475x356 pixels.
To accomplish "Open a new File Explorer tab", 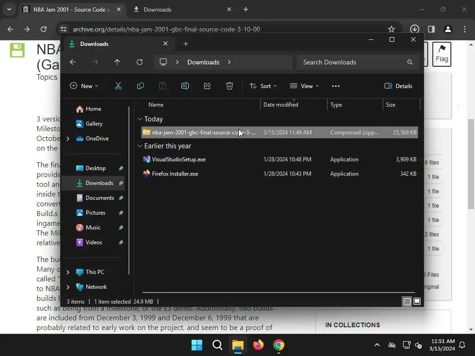I will [x=186, y=44].
